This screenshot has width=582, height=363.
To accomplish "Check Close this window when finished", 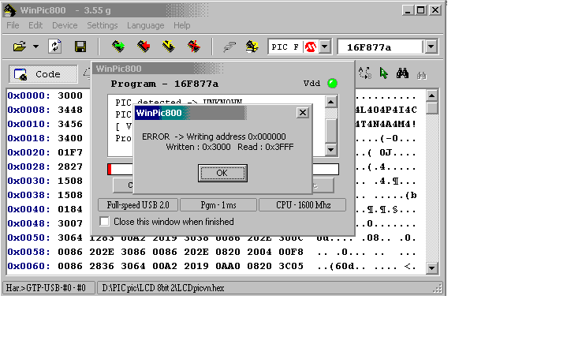I will coord(104,222).
